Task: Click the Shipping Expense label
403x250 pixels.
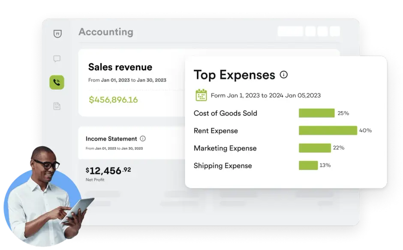Action: coord(223,165)
